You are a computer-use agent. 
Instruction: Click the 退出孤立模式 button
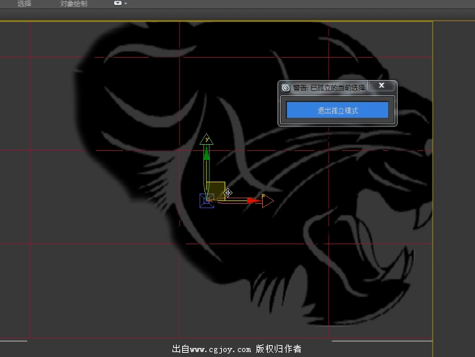pos(337,110)
